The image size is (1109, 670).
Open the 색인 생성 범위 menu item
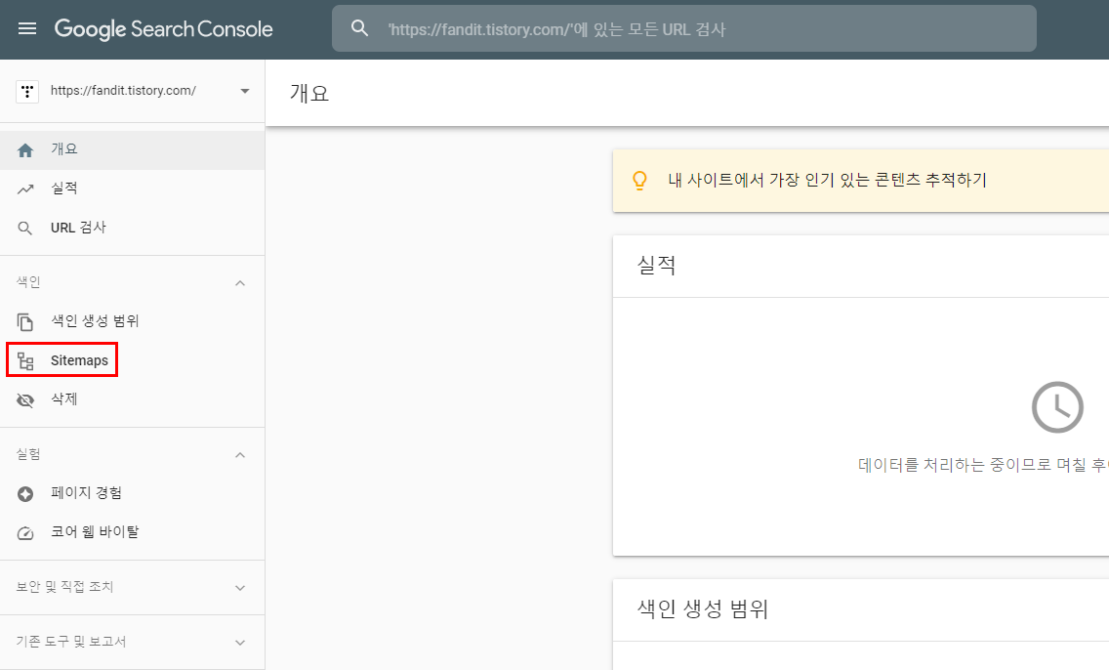pyautogui.click(x=132, y=321)
